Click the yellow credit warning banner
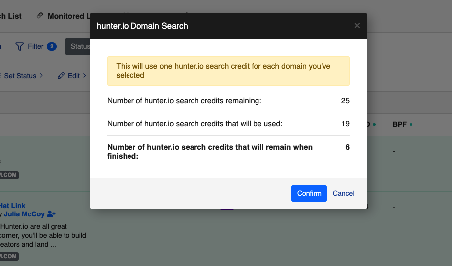This screenshot has width=452, height=266. click(228, 71)
